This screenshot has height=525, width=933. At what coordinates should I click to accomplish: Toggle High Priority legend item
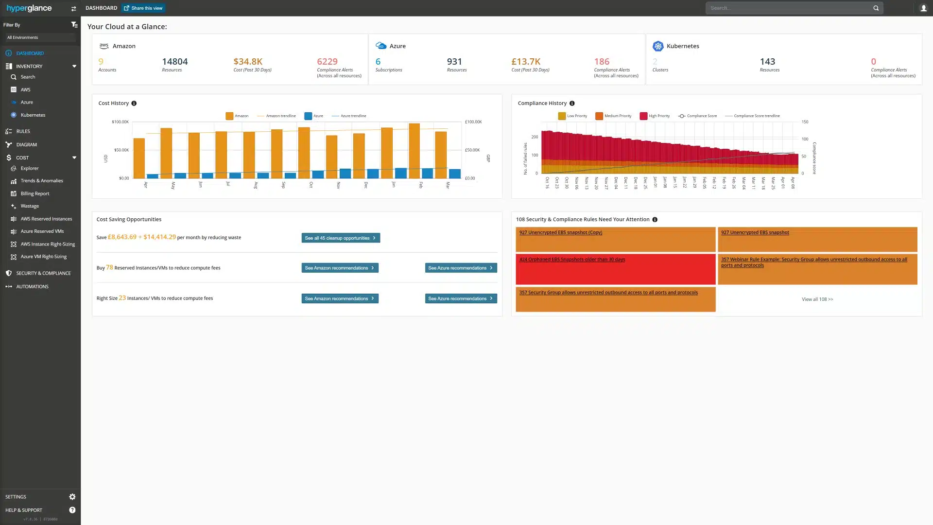655,116
